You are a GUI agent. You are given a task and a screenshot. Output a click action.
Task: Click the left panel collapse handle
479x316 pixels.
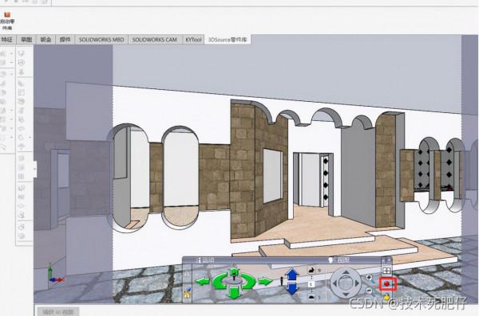point(35,169)
